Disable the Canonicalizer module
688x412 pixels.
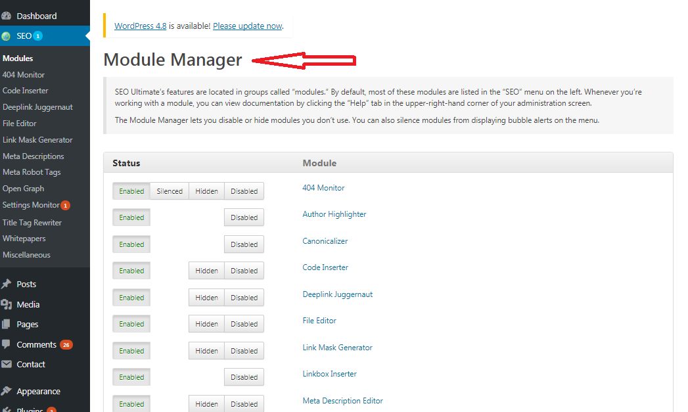coord(244,244)
